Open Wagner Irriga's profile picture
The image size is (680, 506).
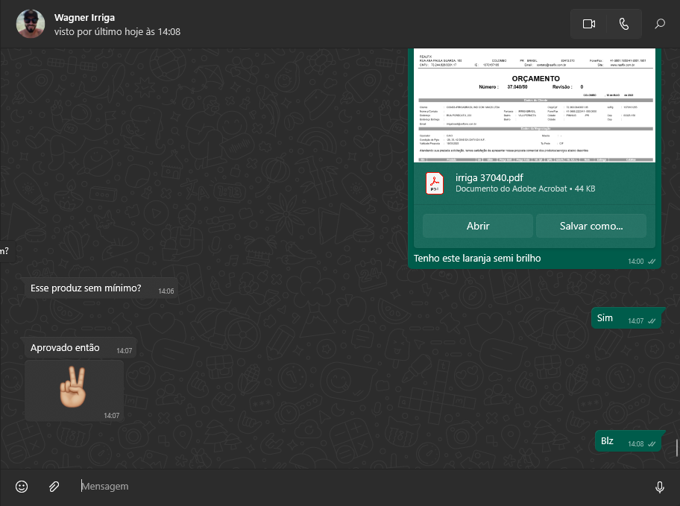pos(31,24)
